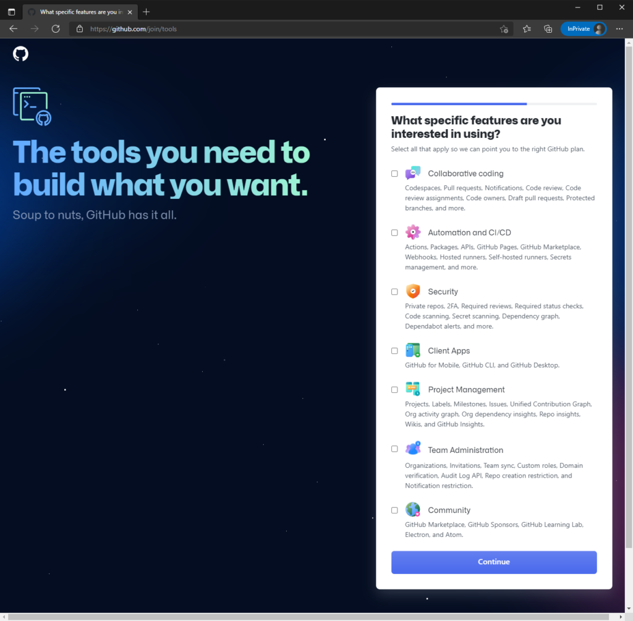Enable the Security checkbox

tap(394, 292)
